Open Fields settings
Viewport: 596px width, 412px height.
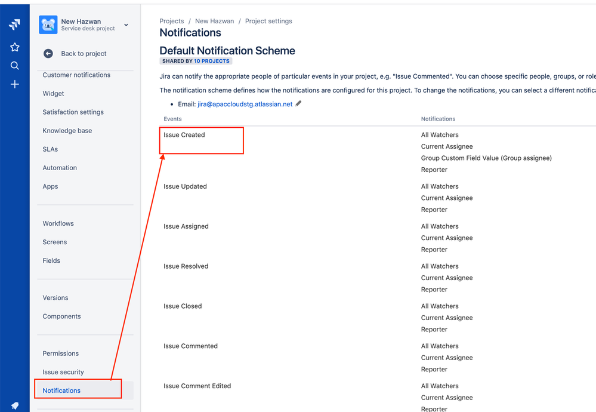tap(51, 260)
